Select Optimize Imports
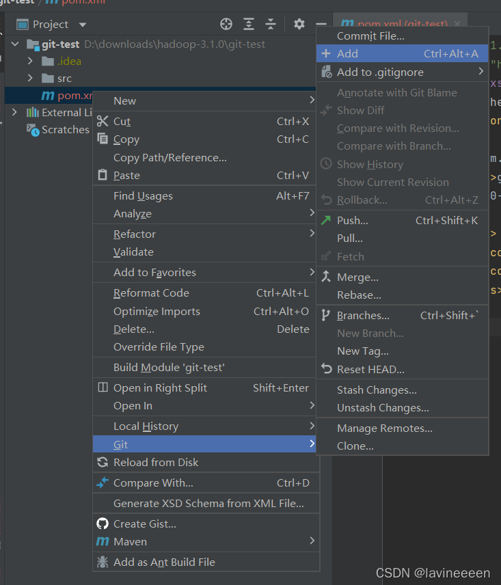 (x=204, y=311)
